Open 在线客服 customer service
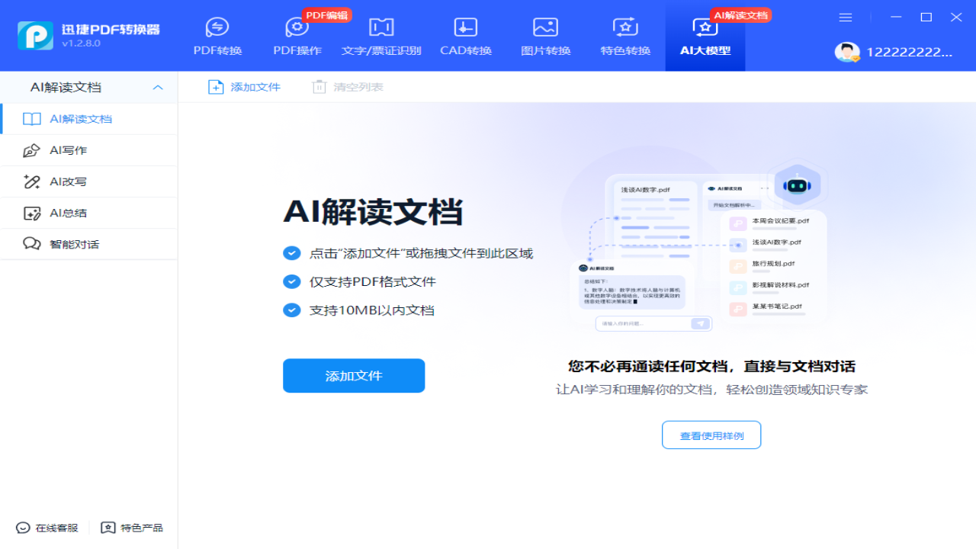This screenshot has width=976, height=549. [46, 527]
